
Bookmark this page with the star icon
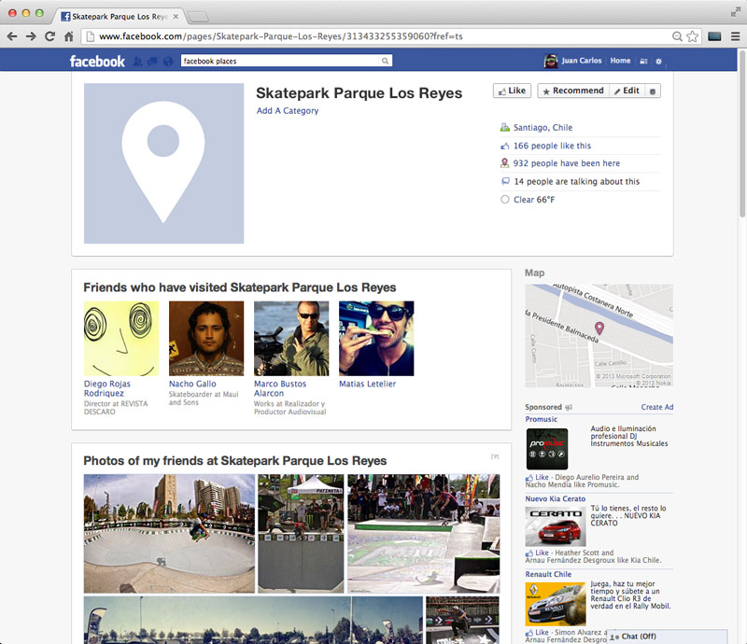tap(693, 36)
